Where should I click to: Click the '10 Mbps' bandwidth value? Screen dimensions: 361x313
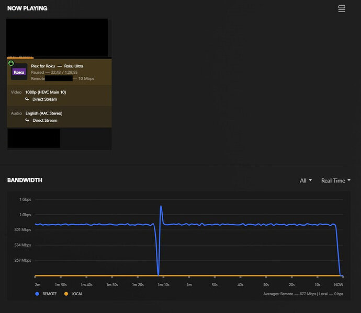(86, 78)
